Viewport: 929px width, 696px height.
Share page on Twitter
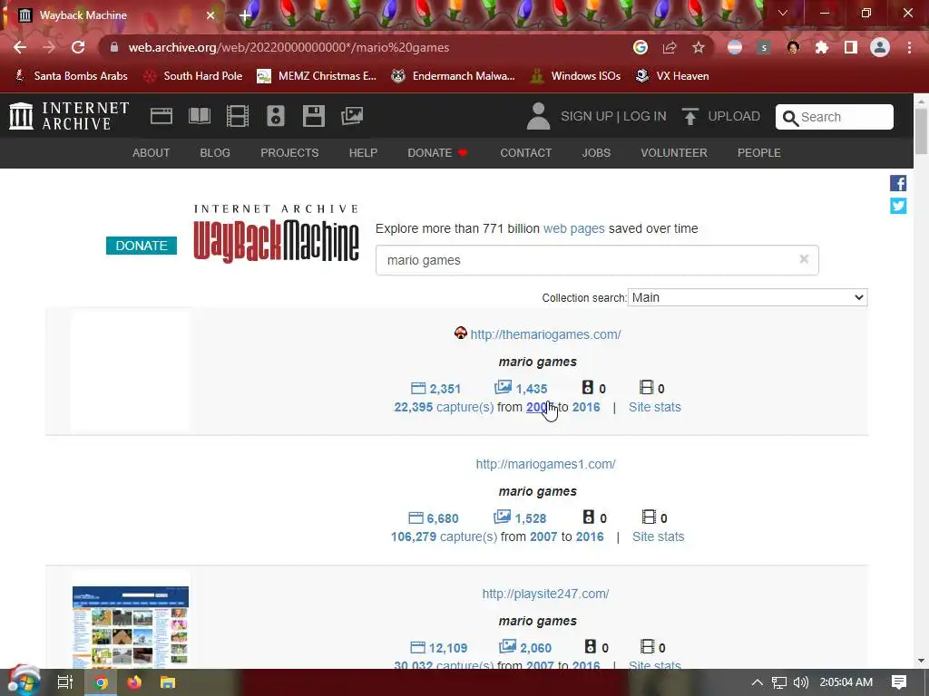pyautogui.click(x=898, y=206)
